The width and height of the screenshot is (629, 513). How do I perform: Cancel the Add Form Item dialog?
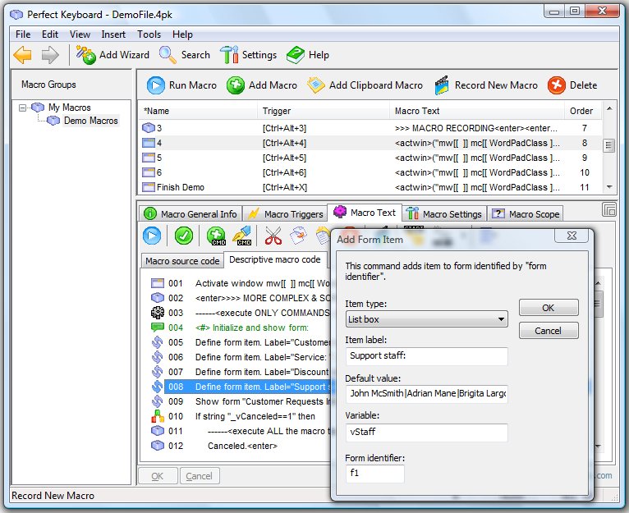549,331
